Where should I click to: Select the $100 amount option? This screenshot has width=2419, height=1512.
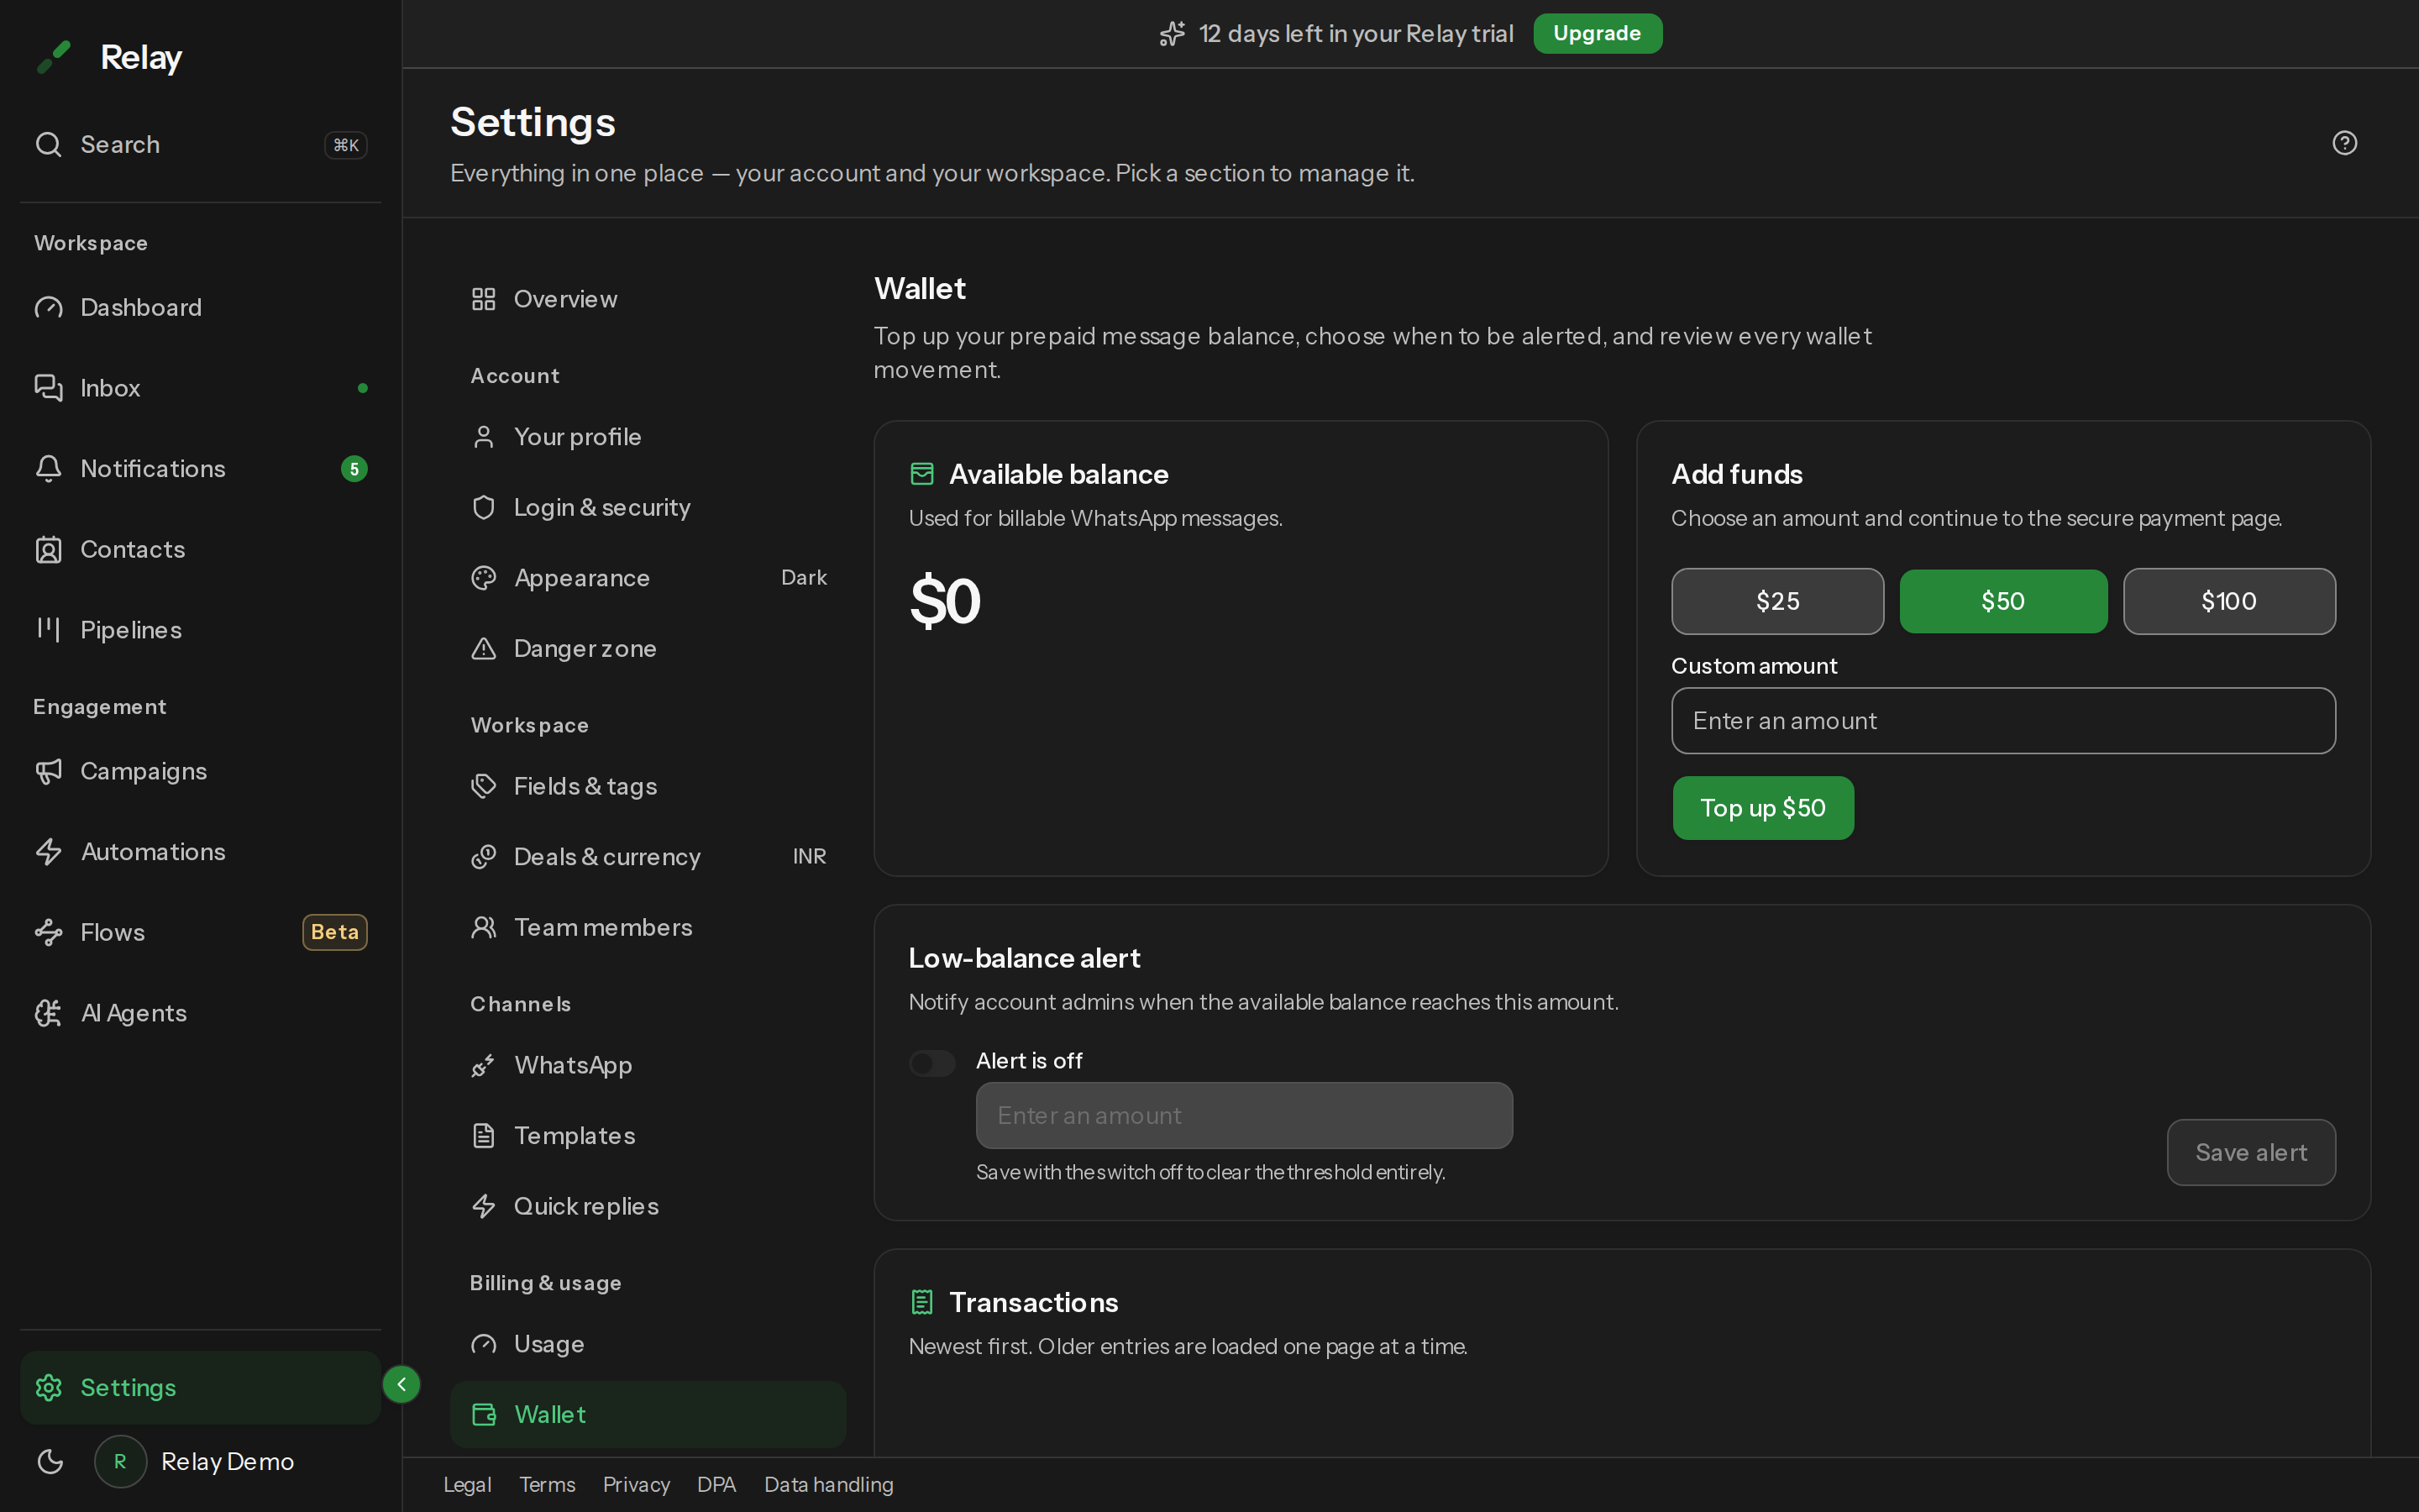(2229, 601)
